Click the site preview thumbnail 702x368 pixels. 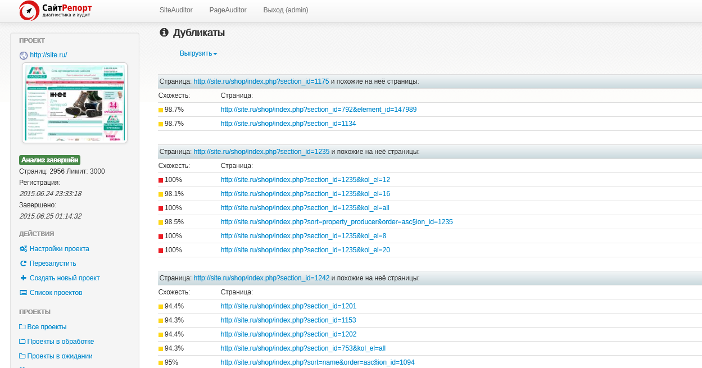click(75, 102)
